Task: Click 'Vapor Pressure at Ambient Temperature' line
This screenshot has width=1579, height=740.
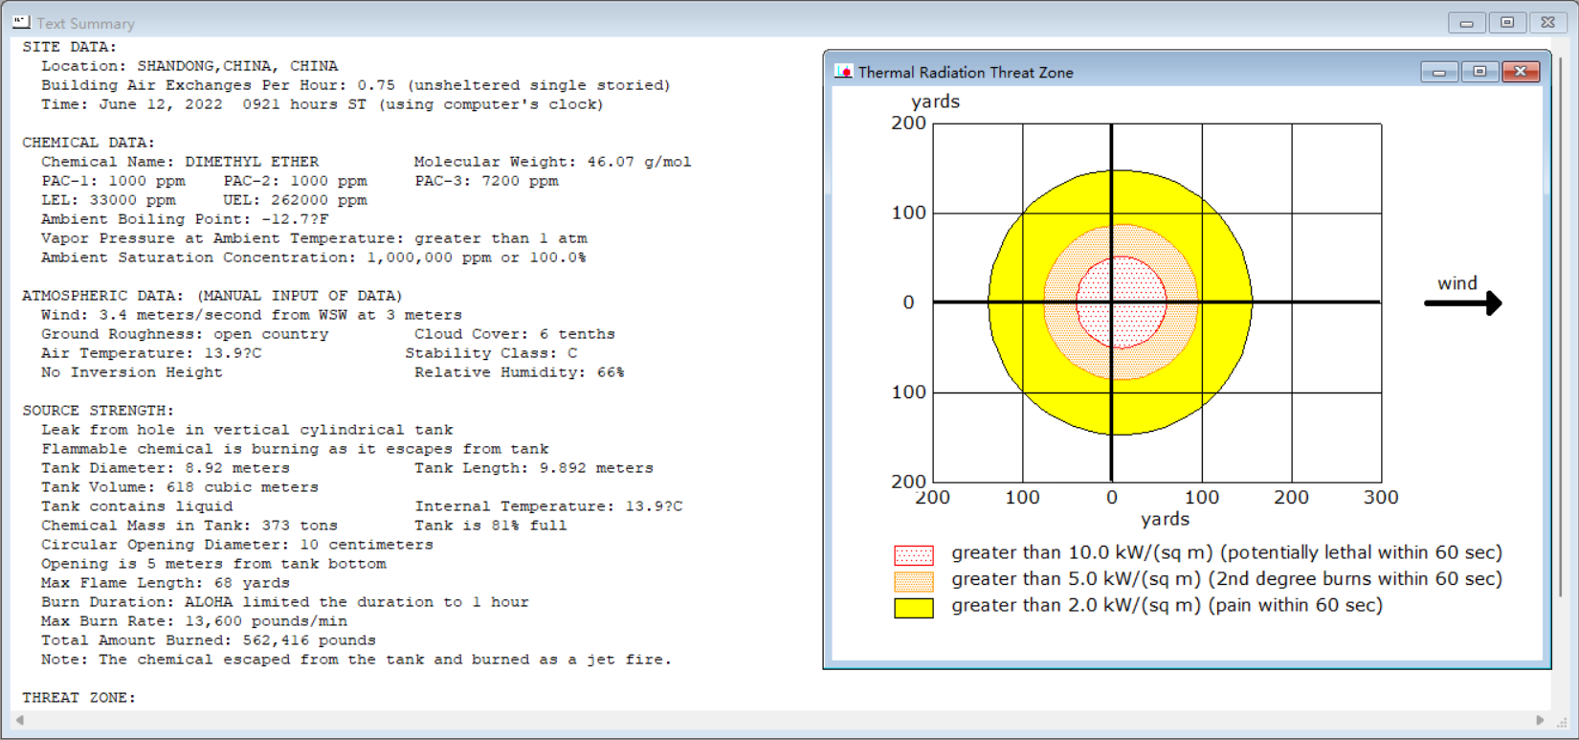Action: [x=314, y=238]
